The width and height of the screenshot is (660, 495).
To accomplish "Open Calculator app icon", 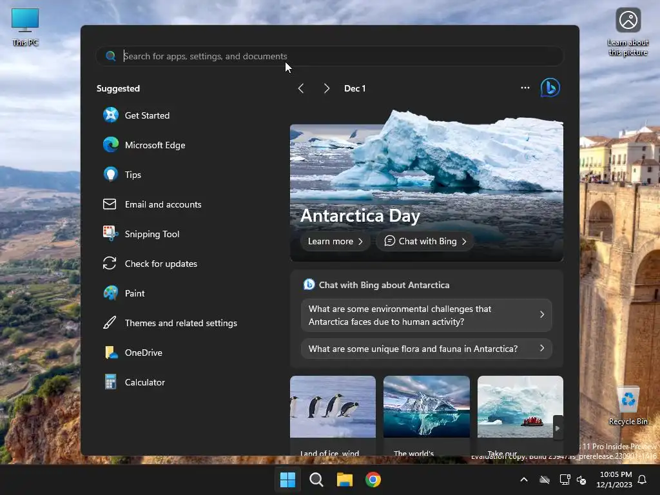I will pyautogui.click(x=111, y=382).
